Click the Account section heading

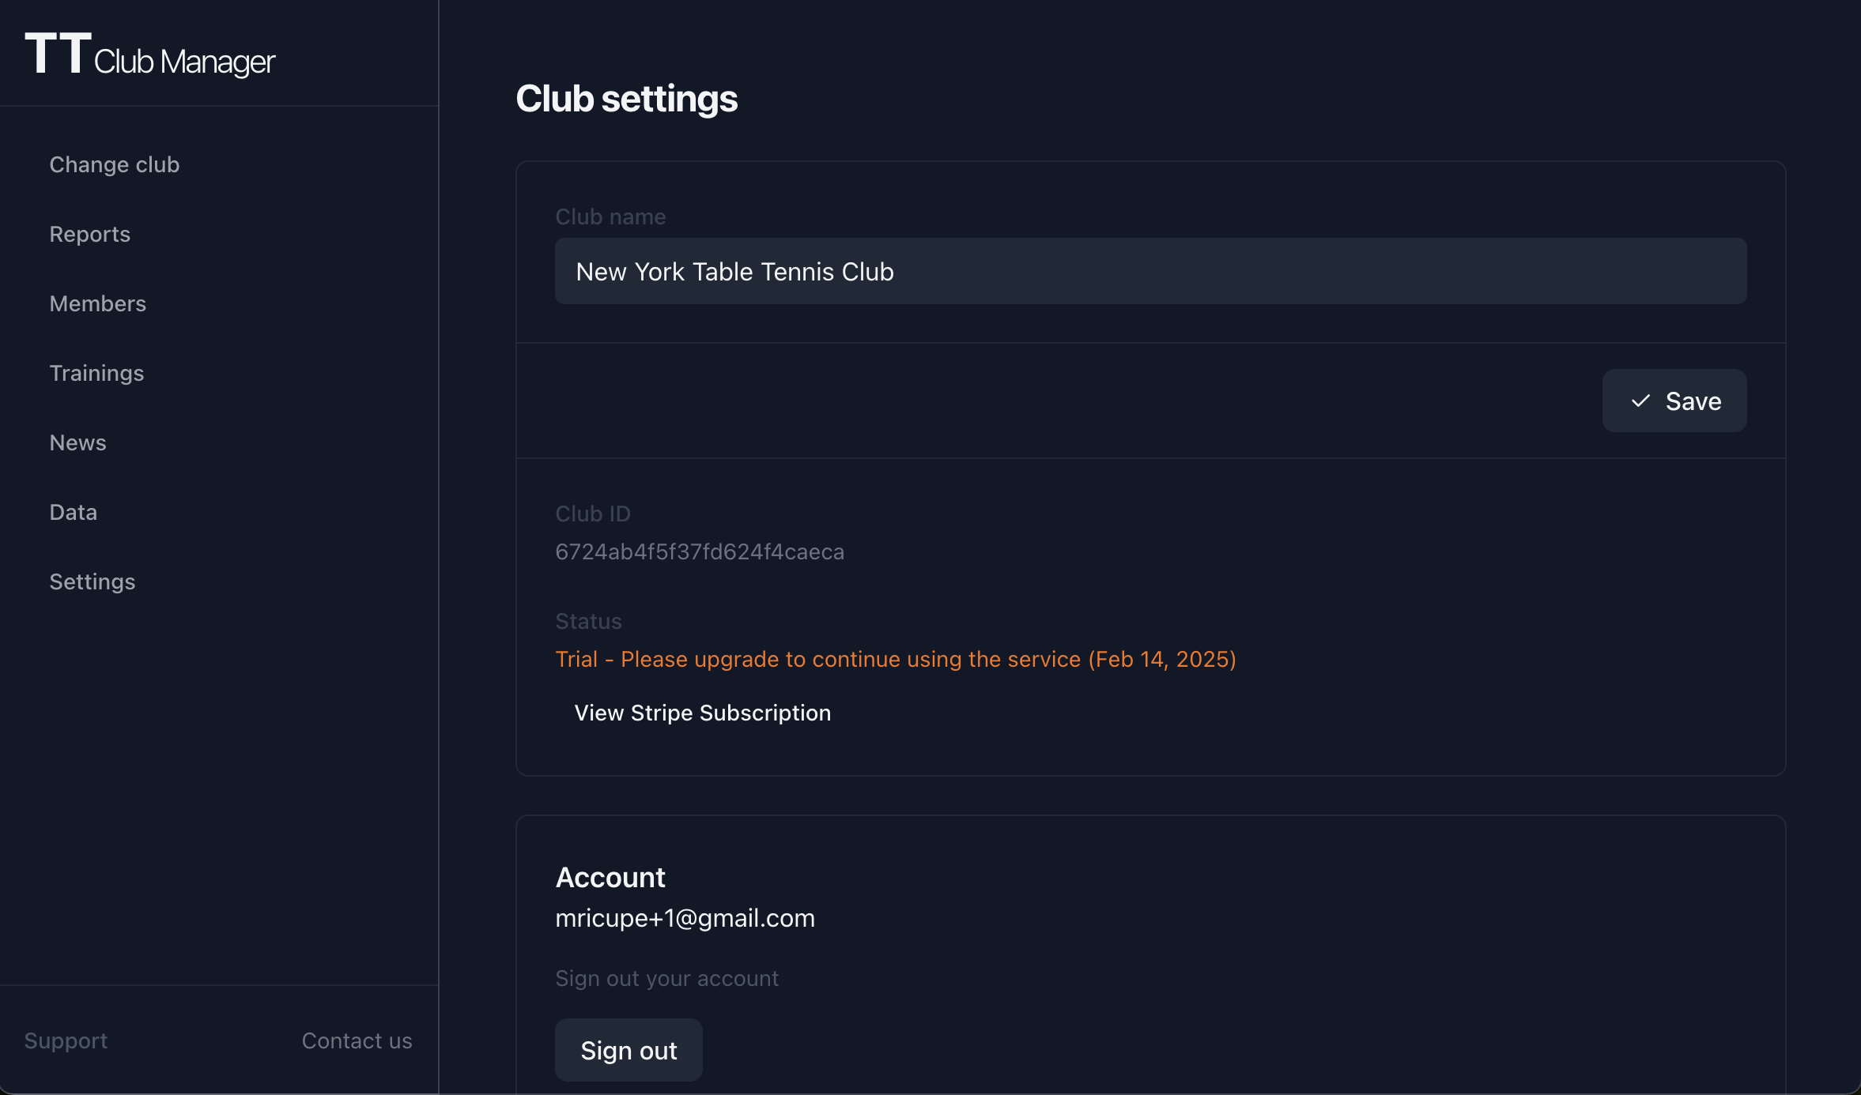pyautogui.click(x=610, y=877)
